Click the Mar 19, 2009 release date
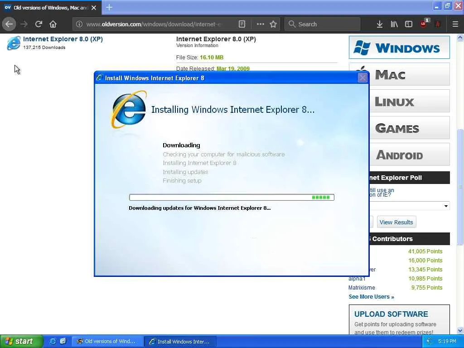Viewport: 464px width, 348px height. pos(233,69)
